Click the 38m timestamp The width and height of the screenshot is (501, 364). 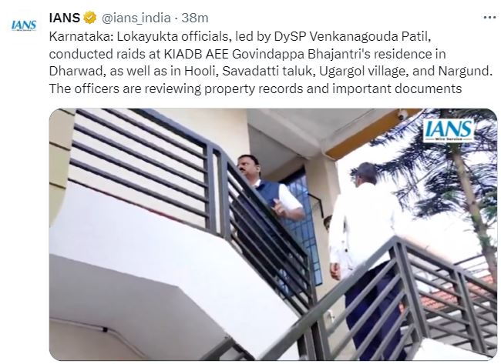click(x=194, y=18)
